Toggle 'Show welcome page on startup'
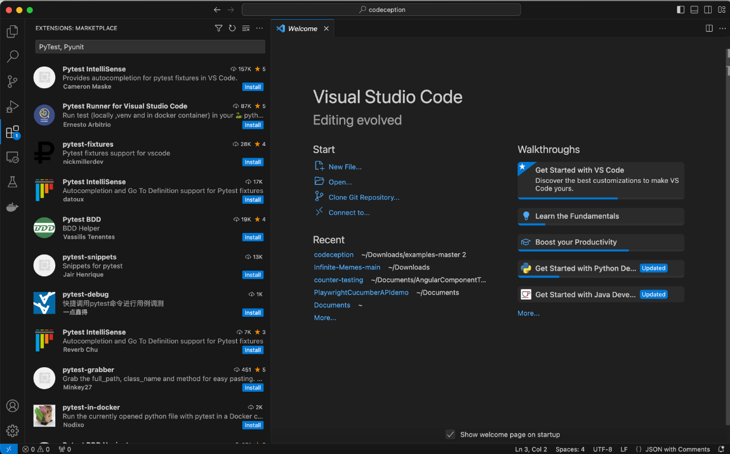 tap(451, 434)
